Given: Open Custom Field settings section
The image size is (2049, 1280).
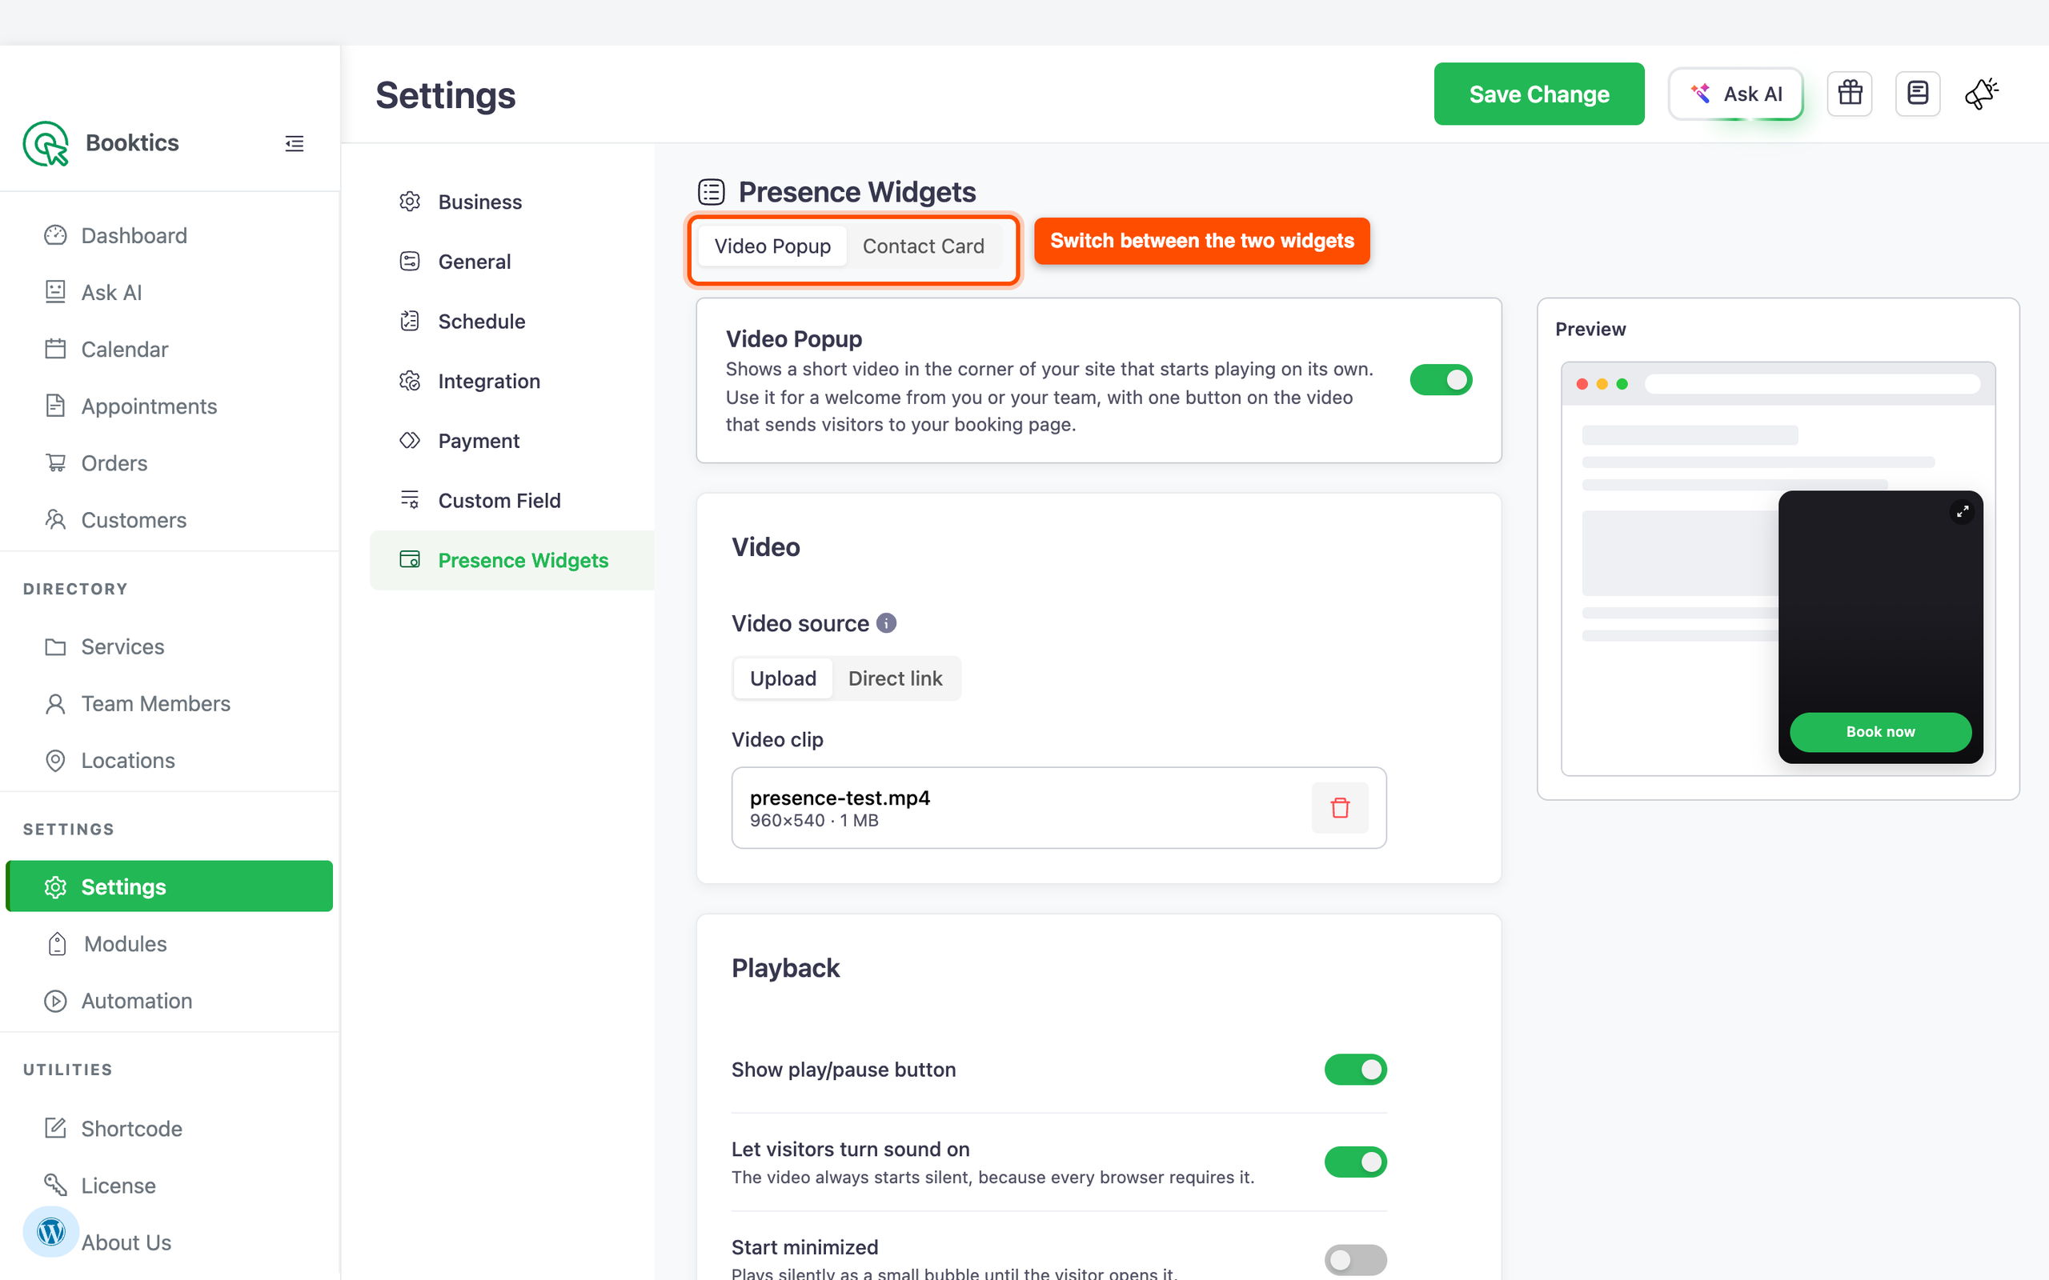Looking at the screenshot, I should (512, 500).
